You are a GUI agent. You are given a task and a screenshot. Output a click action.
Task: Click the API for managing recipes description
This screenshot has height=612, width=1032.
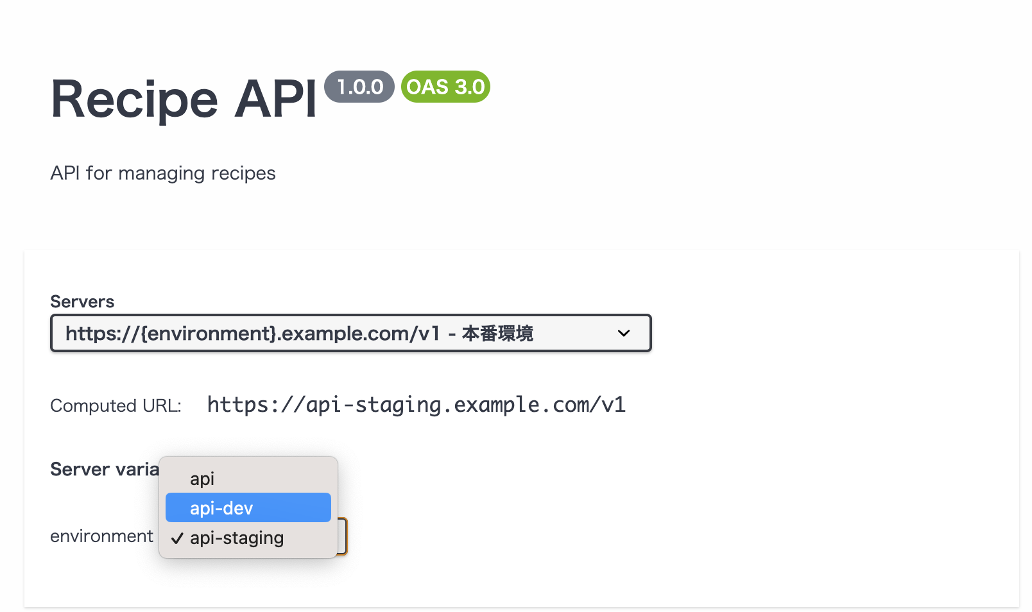(163, 173)
